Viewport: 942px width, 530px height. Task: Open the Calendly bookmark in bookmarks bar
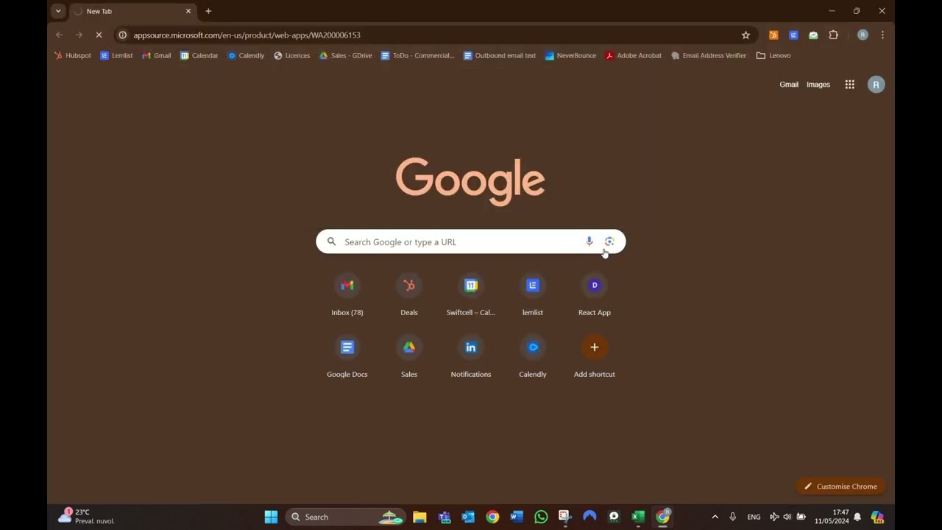pos(246,55)
